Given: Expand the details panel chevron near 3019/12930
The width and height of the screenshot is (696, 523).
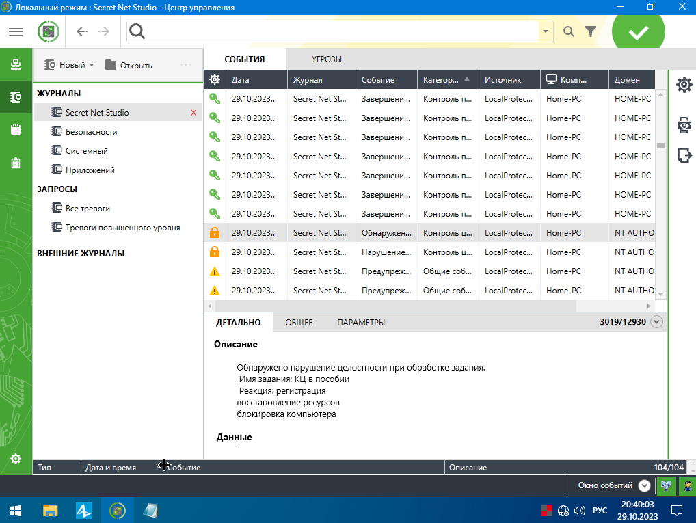Looking at the screenshot, I should click(x=656, y=322).
